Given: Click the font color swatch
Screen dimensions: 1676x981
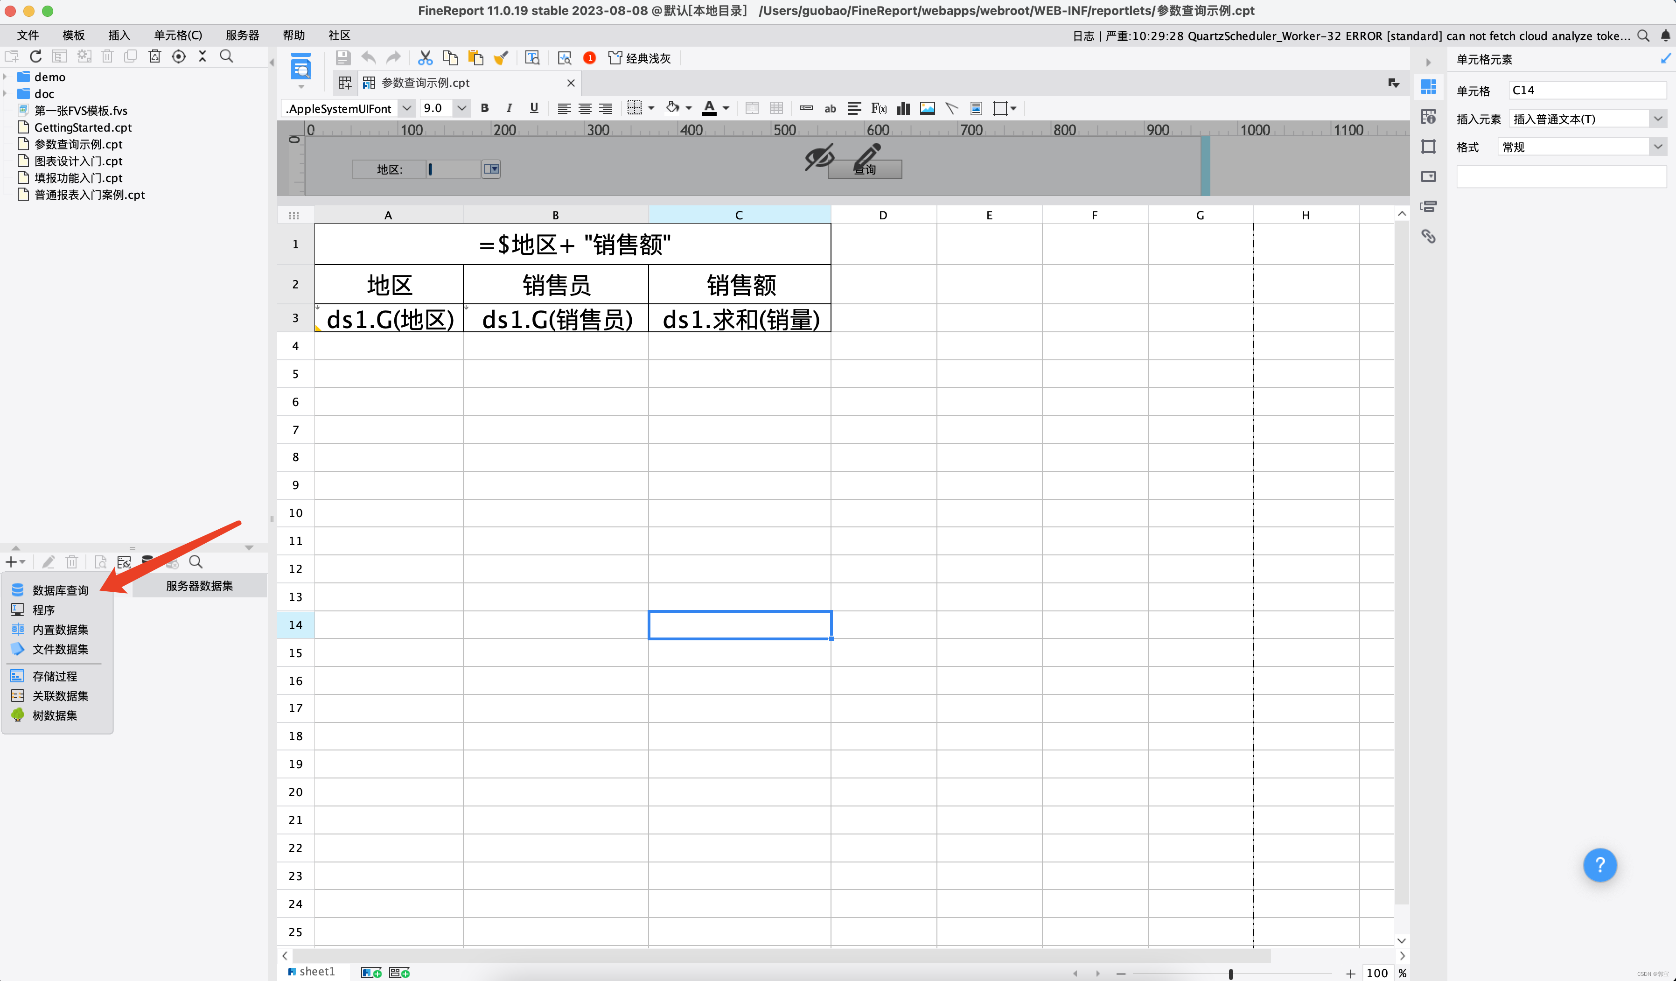Looking at the screenshot, I should click(x=709, y=108).
